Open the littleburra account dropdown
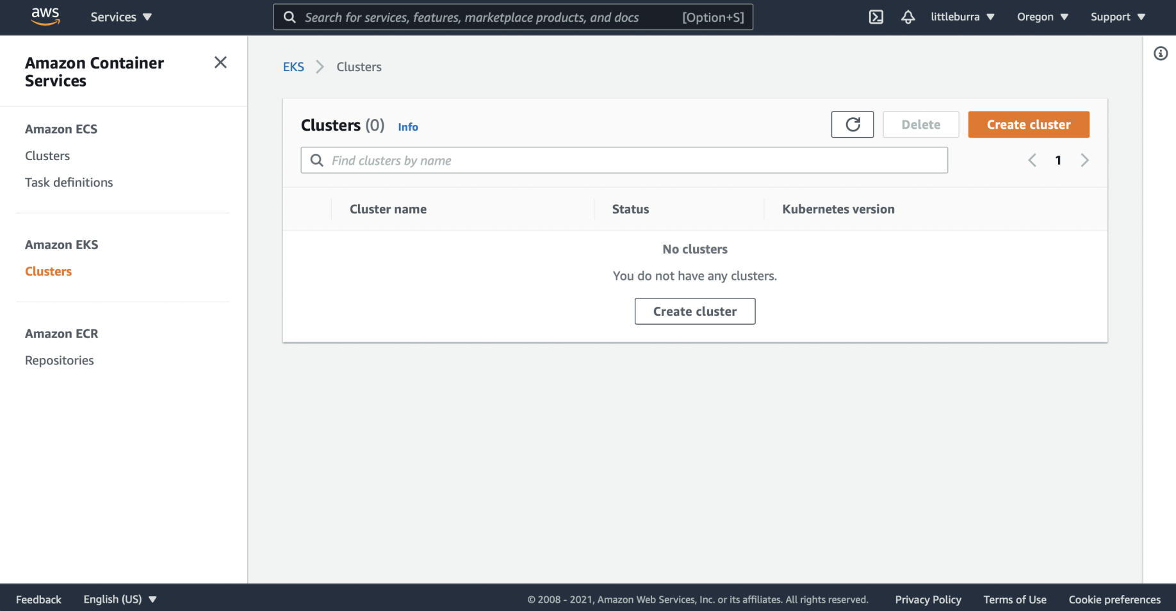 [962, 17]
